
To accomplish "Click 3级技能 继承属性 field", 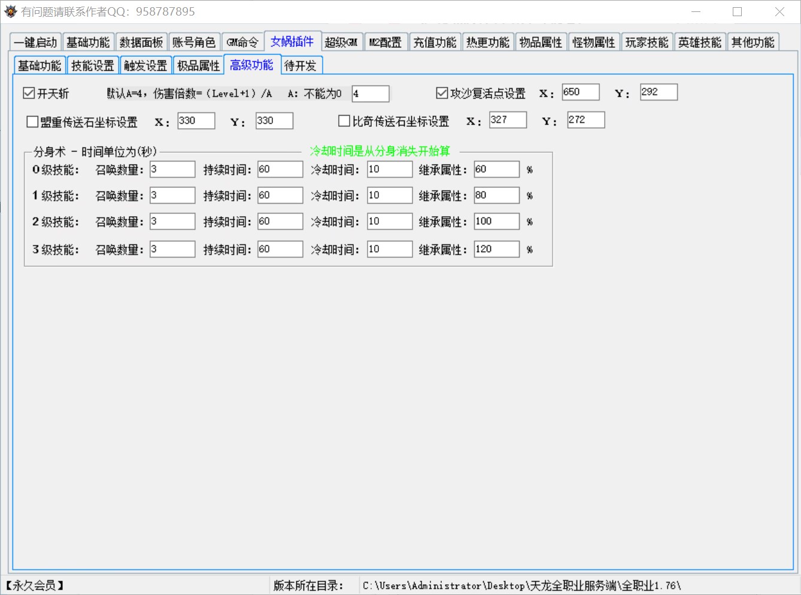I will pyautogui.click(x=497, y=249).
